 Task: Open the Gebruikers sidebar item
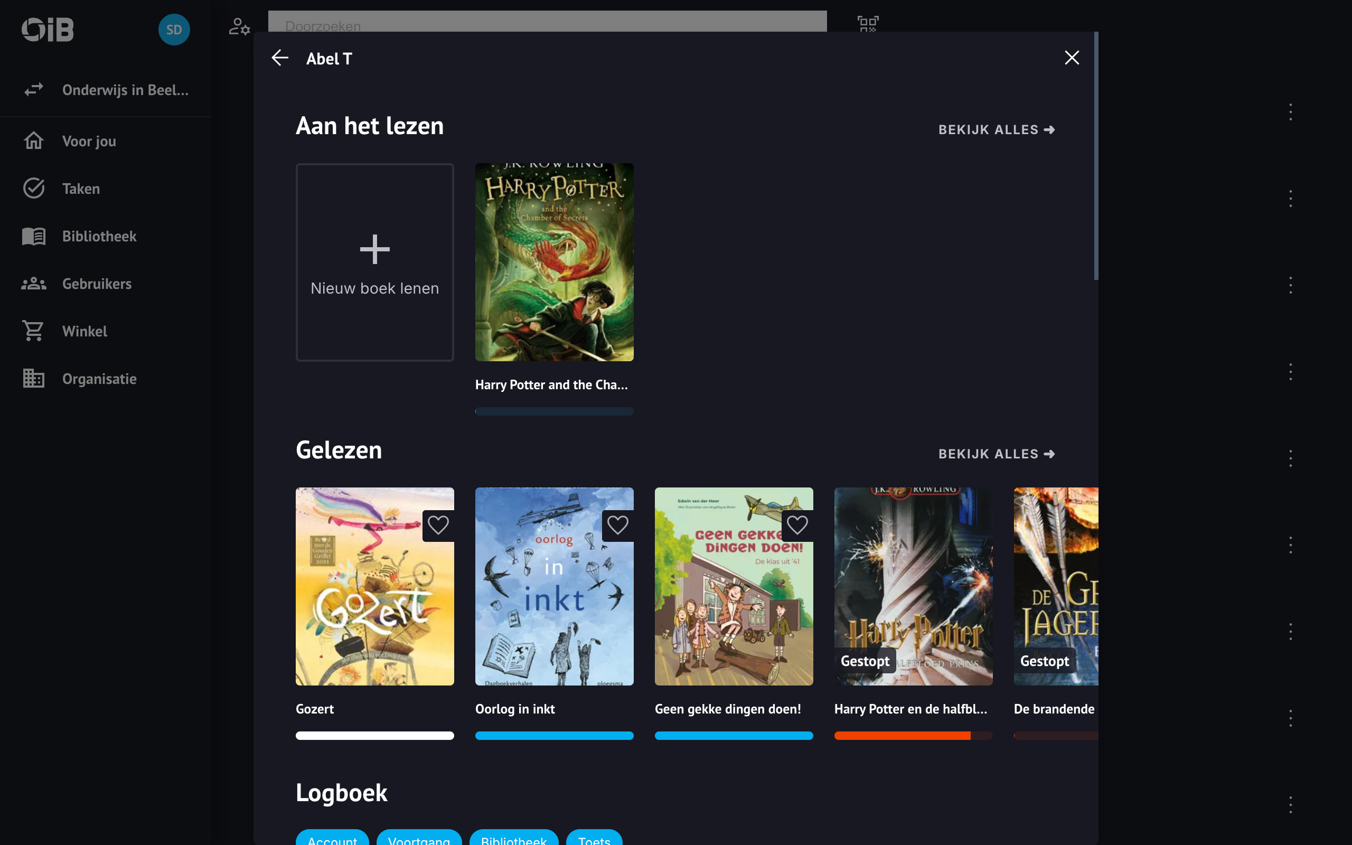[97, 284]
